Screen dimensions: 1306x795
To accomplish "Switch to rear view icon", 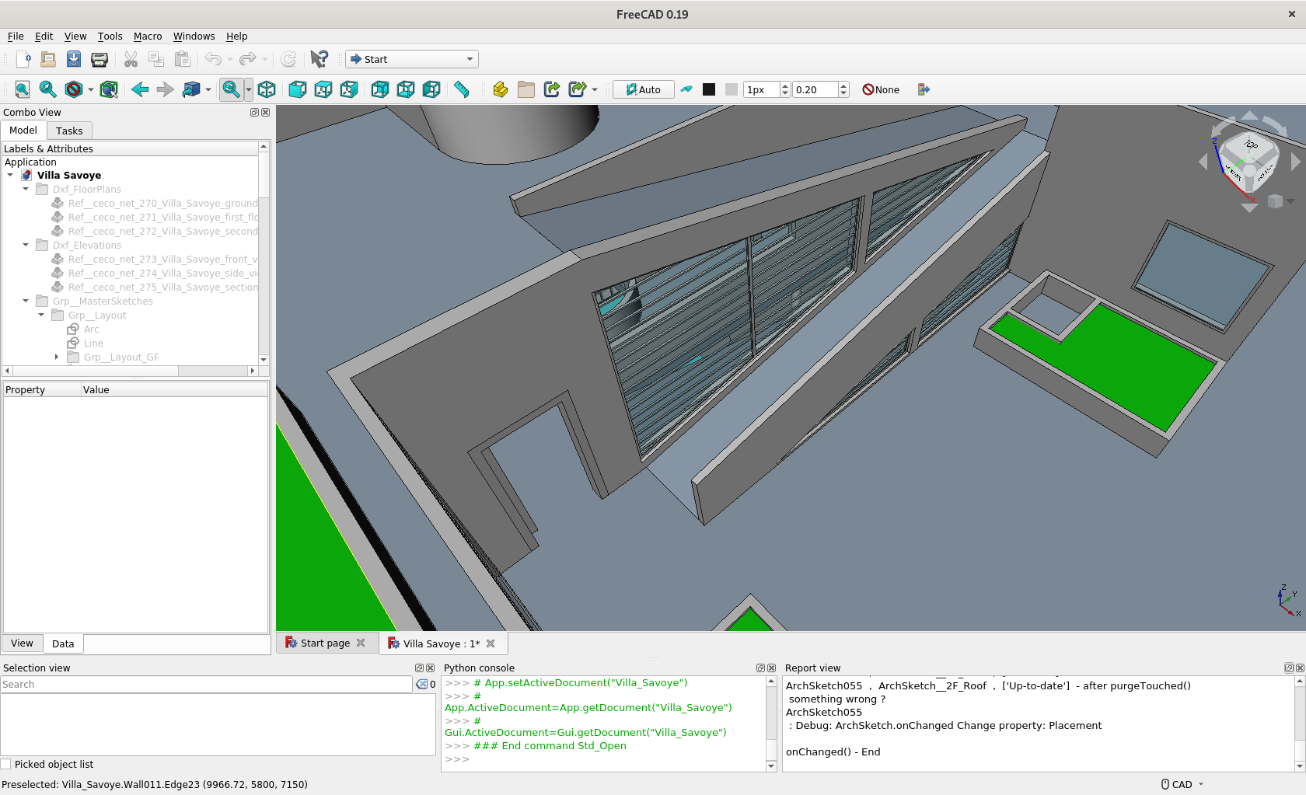I will point(380,89).
